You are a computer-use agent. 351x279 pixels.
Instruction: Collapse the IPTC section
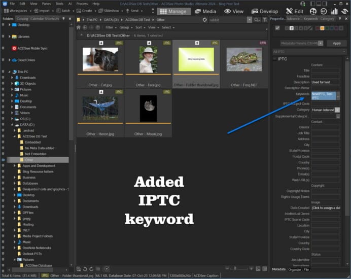click(x=274, y=59)
